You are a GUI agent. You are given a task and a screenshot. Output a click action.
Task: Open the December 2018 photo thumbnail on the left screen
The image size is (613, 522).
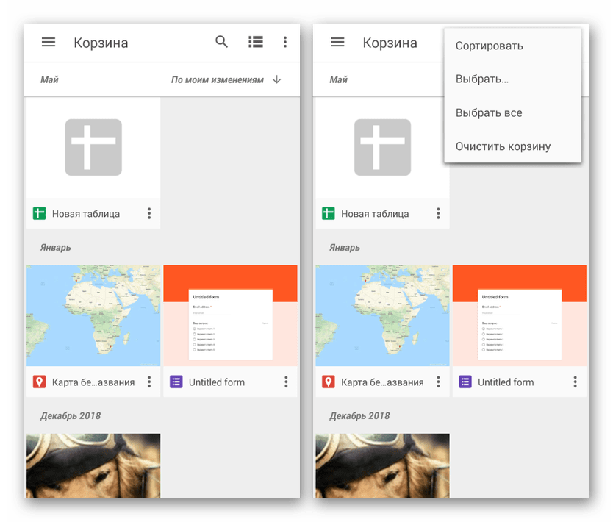point(93,465)
